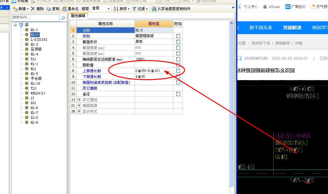The image size is (328, 194).
Task: Click the 梁 funnel icon in tree
Action: tap(21, 25)
